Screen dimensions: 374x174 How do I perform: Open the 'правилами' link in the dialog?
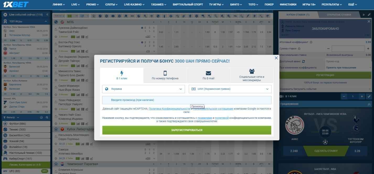point(205,118)
